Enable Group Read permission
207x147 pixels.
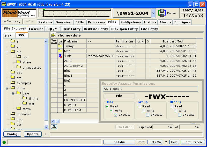139,106
